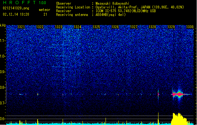Click the observer name Masayuki Kobayashi

coord(112,3)
